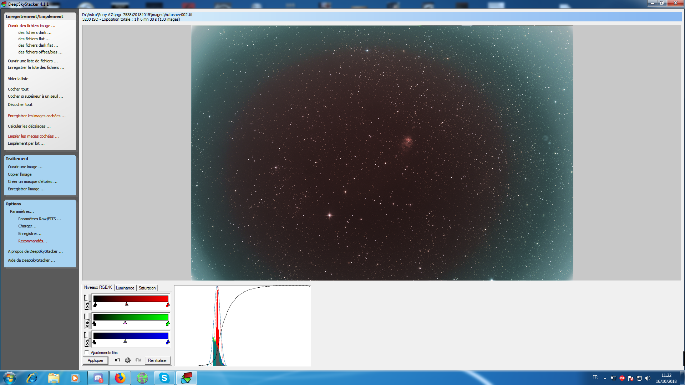This screenshot has height=385, width=685.
Task: Switch to the Saturation tab
Action: tap(147, 288)
